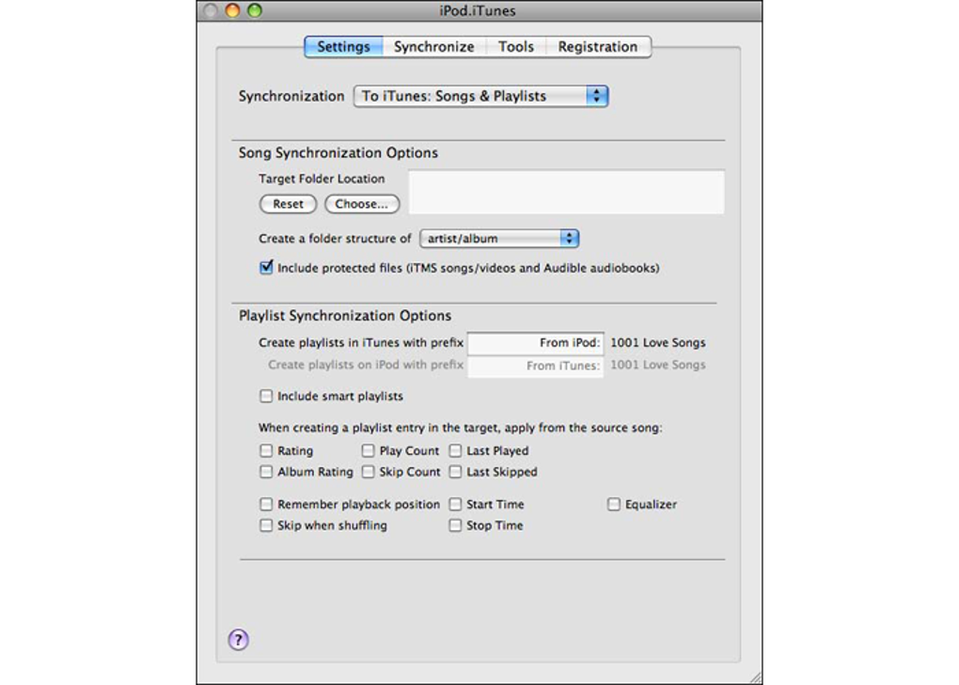Enable Include smart playlists
The image size is (959, 685).
coord(266,396)
